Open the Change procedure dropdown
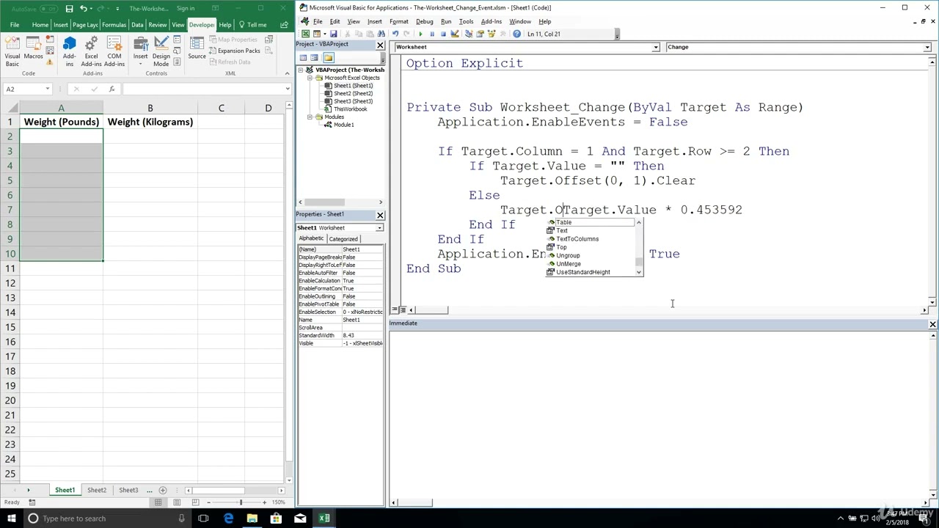Screen dimensions: 939x528 pyautogui.click(x=927, y=47)
